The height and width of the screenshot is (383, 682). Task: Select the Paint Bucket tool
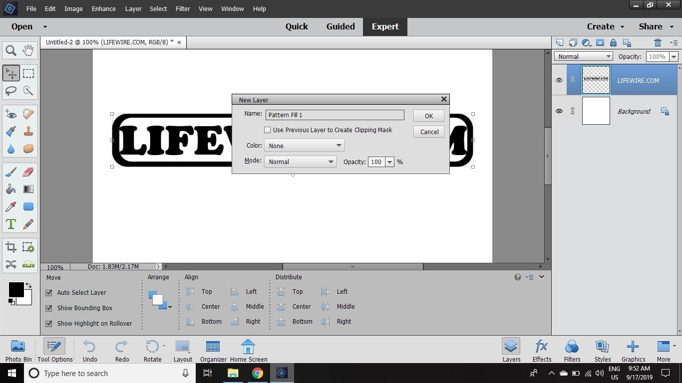[x=11, y=189]
